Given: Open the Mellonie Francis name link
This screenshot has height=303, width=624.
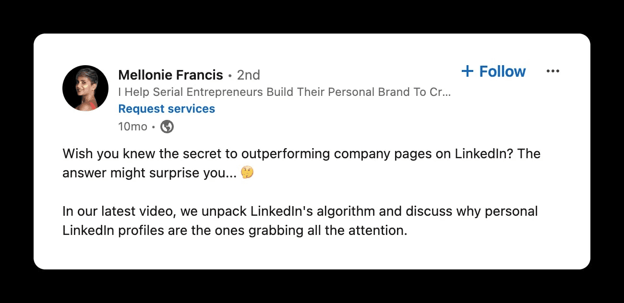Looking at the screenshot, I should (x=170, y=75).
